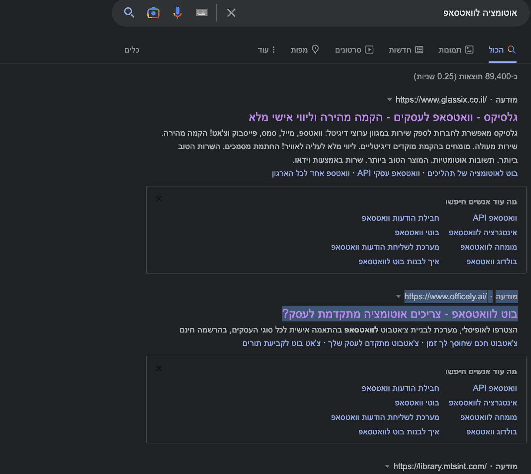Click איך לבנות בוט לוואטסאפ in second box
This screenshot has height=474, width=531.
(x=399, y=432)
